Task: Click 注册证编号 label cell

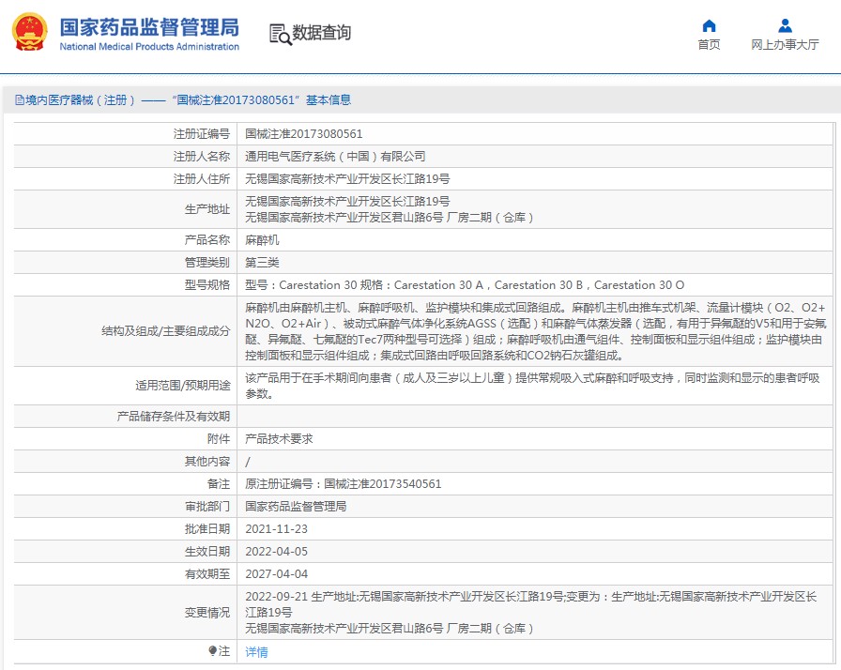Action: (125, 133)
